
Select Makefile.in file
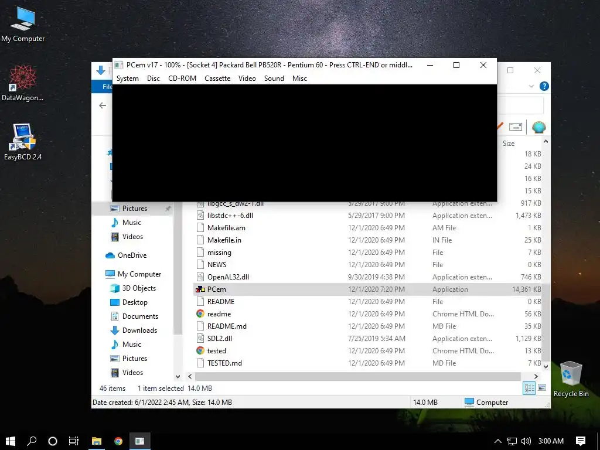click(224, 240)
